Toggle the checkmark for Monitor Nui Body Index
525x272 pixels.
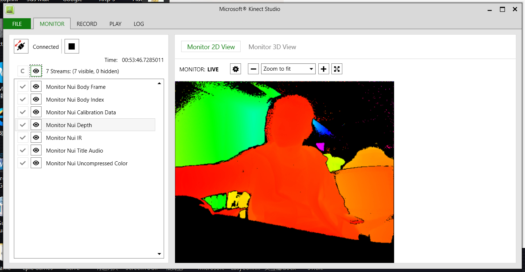click(23, 99)
